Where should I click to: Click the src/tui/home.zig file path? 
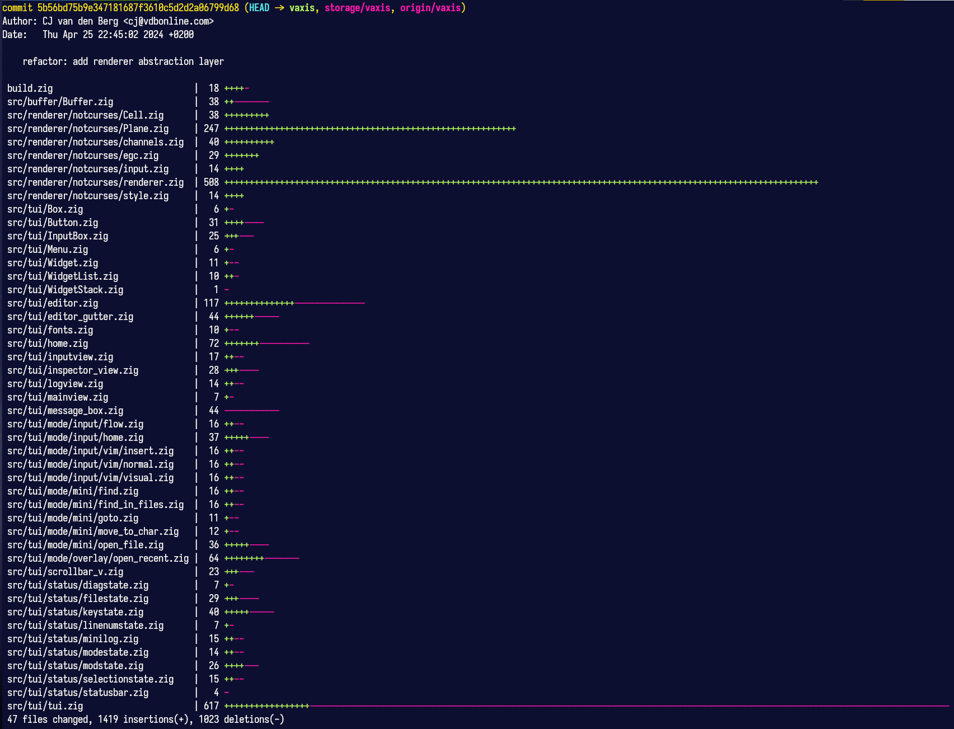click(48, 344)
